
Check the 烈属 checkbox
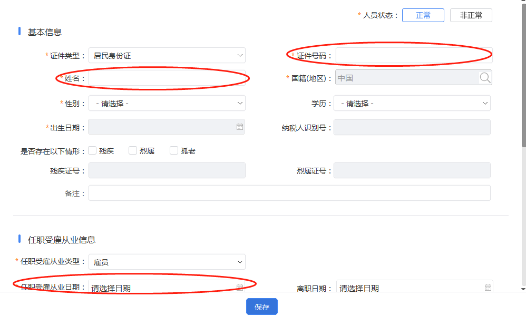coord(133,150)
